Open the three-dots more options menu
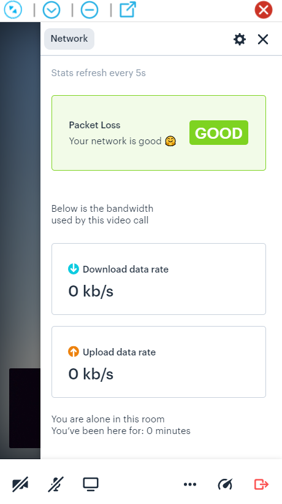The width and height of the screenshot is (282, 504). click(x=190, y=484)
